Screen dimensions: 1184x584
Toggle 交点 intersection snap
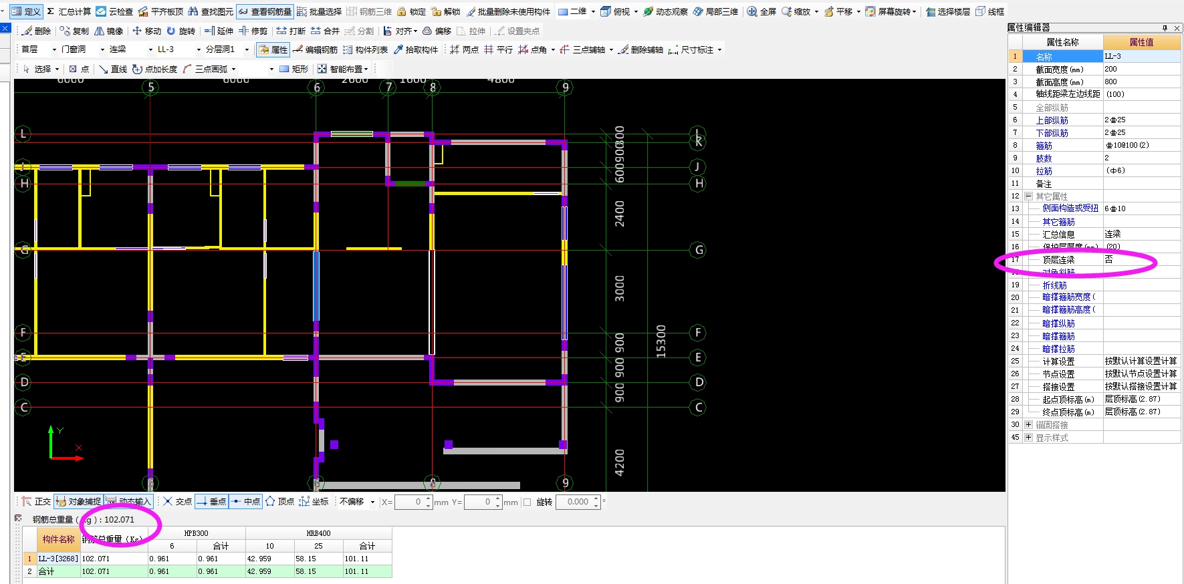[x=177, y=501]
